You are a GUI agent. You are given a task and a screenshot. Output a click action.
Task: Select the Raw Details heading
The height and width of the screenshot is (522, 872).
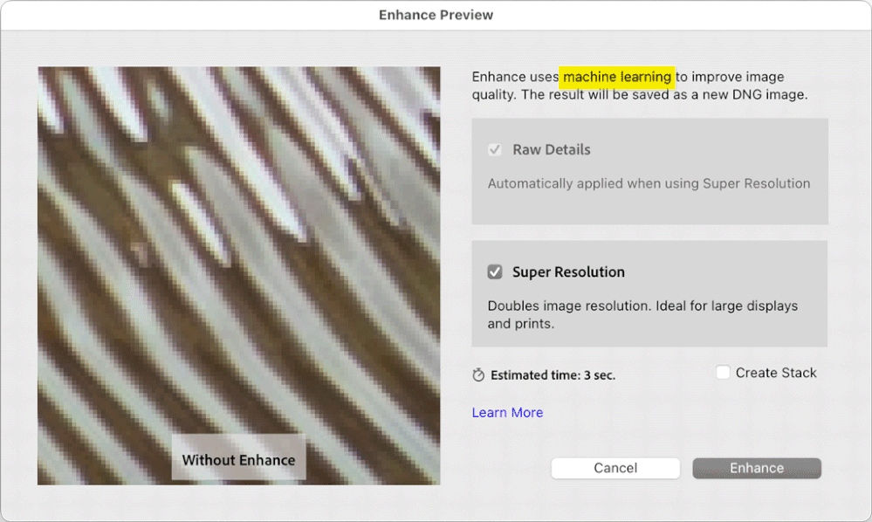[550, 149]
